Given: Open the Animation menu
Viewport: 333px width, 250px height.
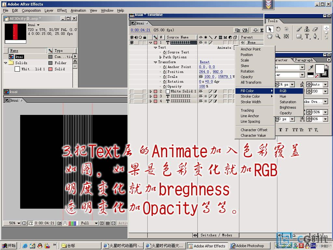Looking at the screenshot, I should tap(78, 10).
